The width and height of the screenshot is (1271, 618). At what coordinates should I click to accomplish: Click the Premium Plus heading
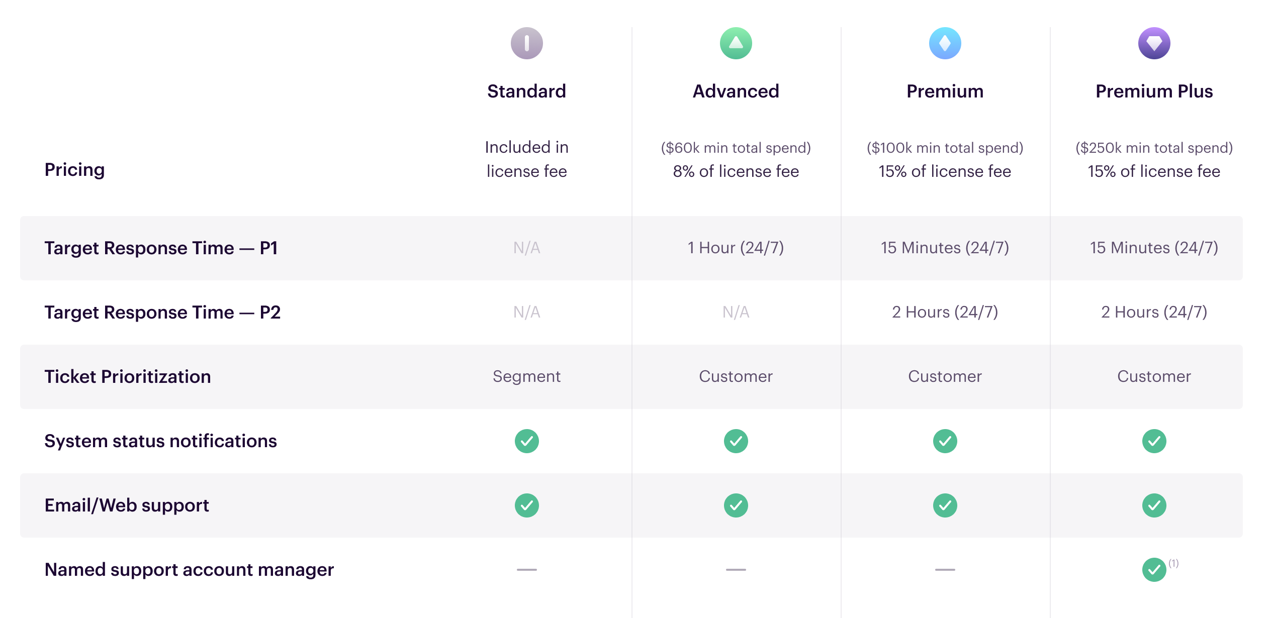point(1154,91)
